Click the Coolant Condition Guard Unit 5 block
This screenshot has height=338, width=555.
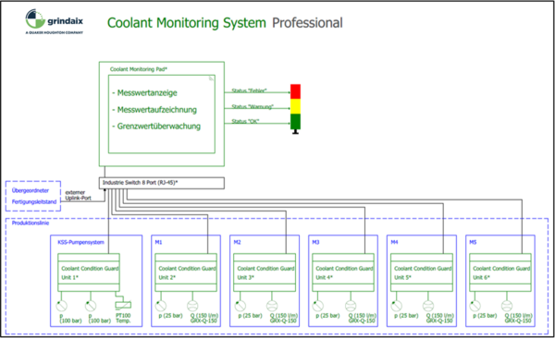(x=422, y=272)
